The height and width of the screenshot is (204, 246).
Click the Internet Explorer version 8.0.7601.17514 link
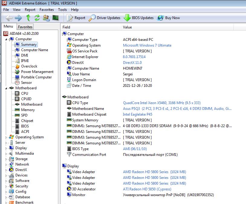pos(134,57)
